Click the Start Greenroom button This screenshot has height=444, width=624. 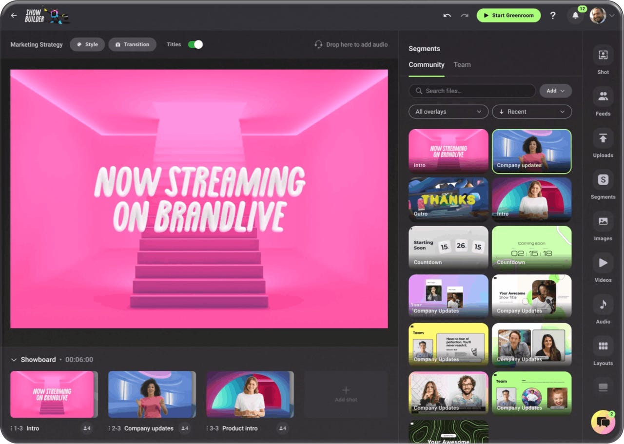pos(508,16)
